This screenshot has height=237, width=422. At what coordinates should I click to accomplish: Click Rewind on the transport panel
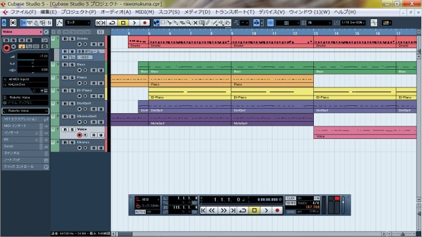coord(212,211)
